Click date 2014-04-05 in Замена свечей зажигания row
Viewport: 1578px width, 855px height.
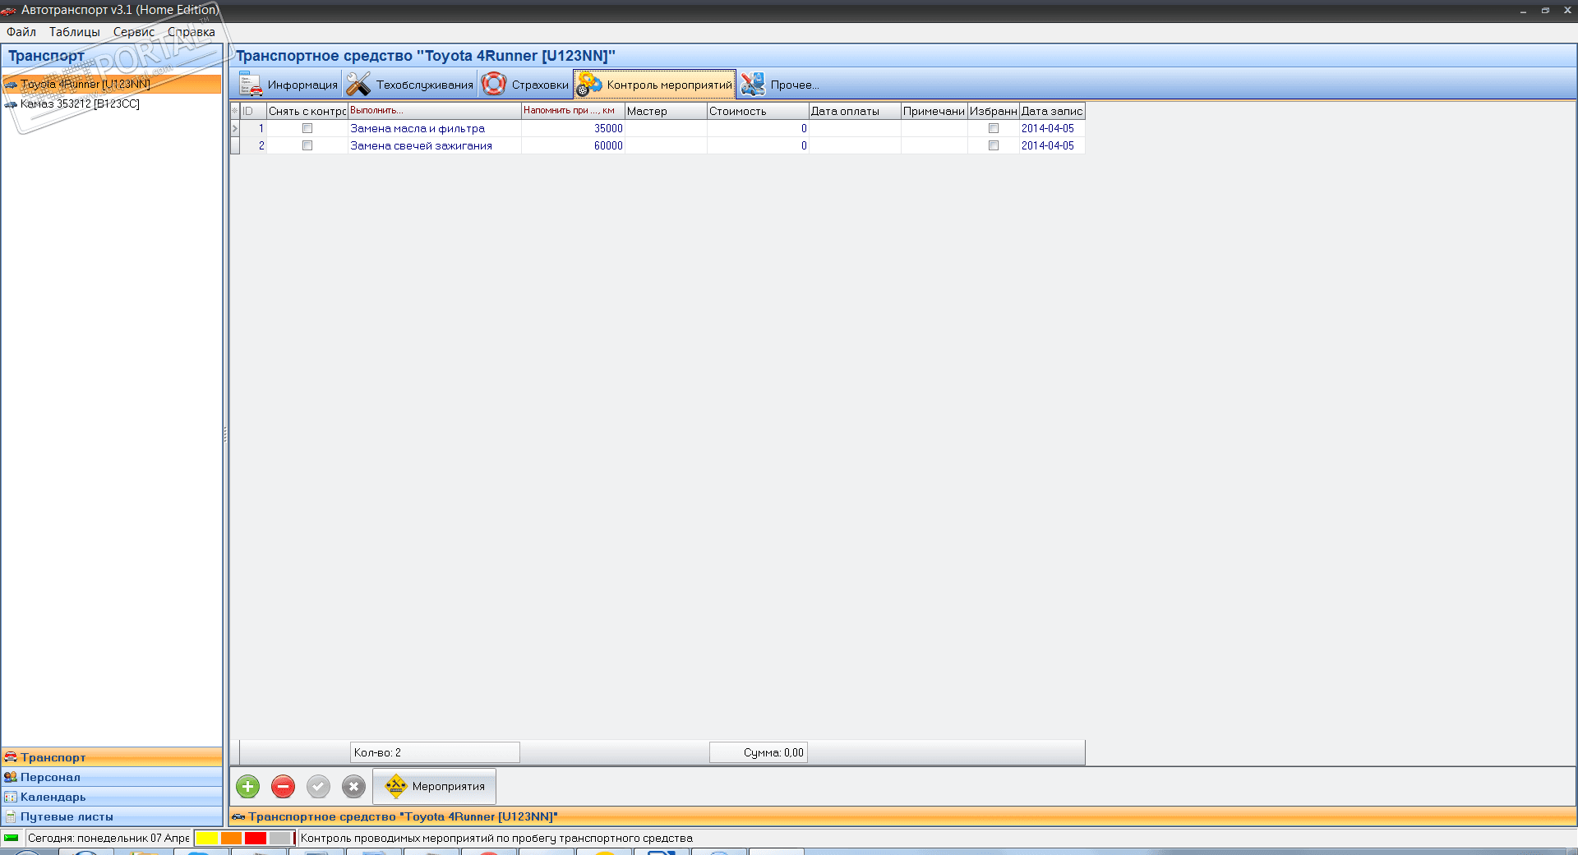(1048, 145)
